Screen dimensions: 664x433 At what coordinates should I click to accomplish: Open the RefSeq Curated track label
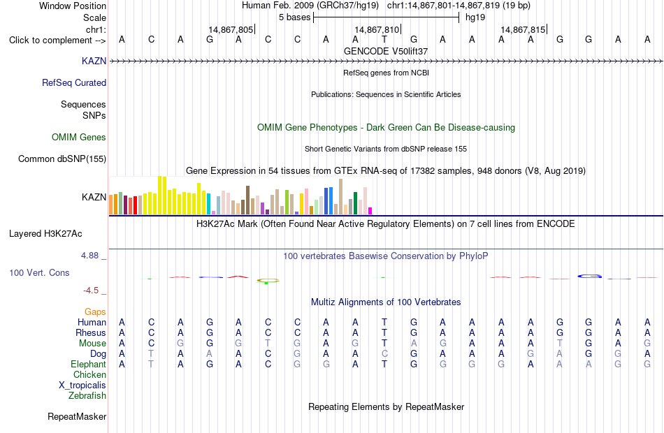point(74,82)
